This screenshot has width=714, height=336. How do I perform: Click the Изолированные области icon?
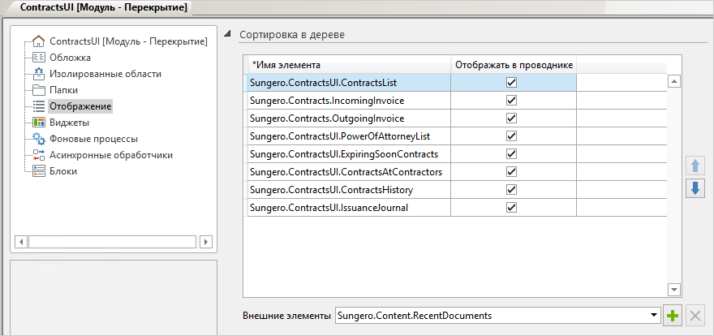click(x=38, y=74)
